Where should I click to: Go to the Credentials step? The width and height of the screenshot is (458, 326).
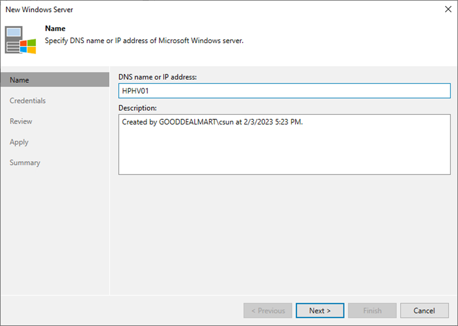pyautogui.click(x=27, y=100)
